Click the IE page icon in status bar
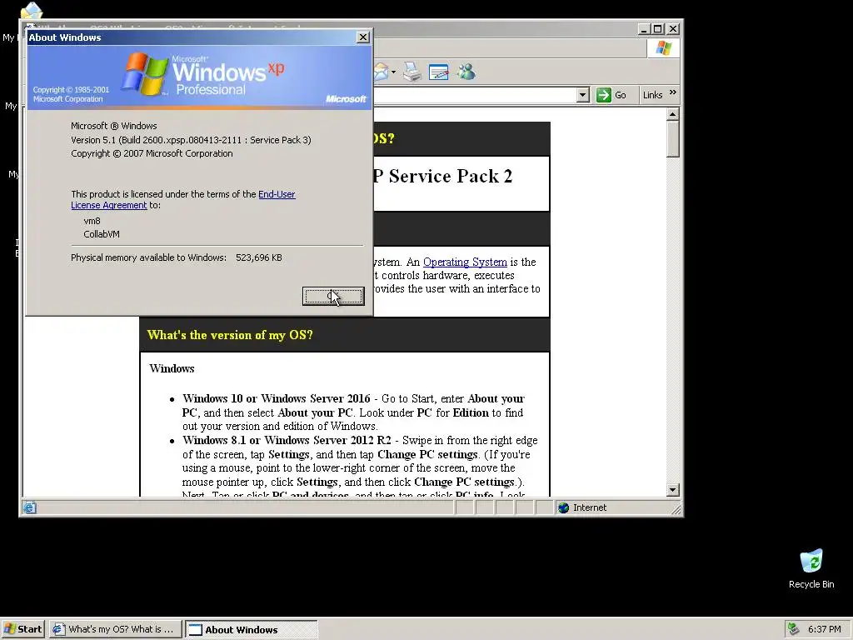This screenshot has height=640, width=853. pyautogui.click(x=29, y=507)
